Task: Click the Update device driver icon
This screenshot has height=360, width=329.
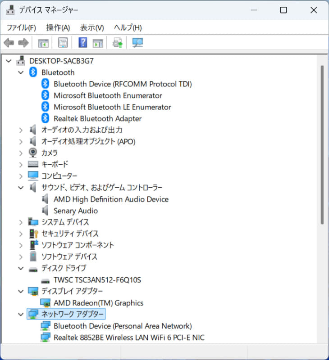Action: [x=118, y=43]
